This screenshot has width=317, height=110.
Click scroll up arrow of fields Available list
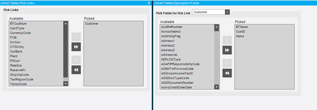(216, 27)
